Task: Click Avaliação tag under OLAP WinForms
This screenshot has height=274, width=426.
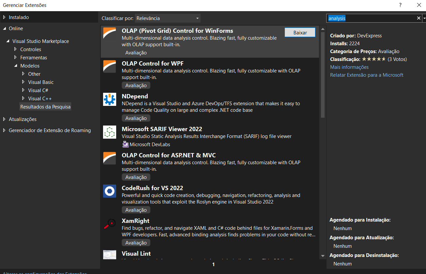Action: (x=136, y=52)
